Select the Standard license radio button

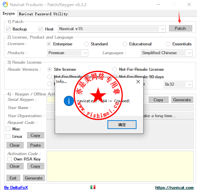[x=86, y=44]
